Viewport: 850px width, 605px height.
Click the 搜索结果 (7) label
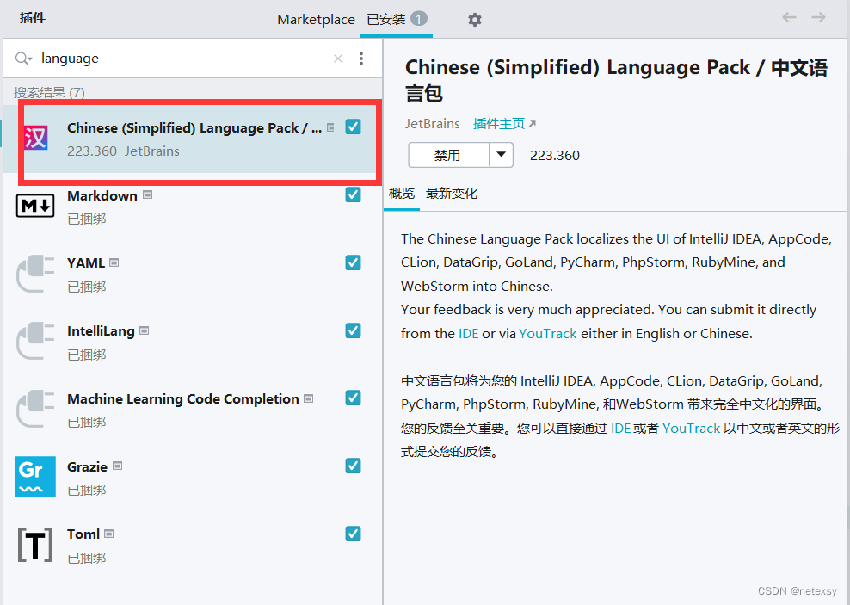pos(49,92)
